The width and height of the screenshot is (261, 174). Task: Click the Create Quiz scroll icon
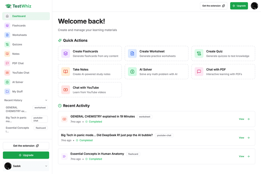pyautogui.click(x=199, y=54)
